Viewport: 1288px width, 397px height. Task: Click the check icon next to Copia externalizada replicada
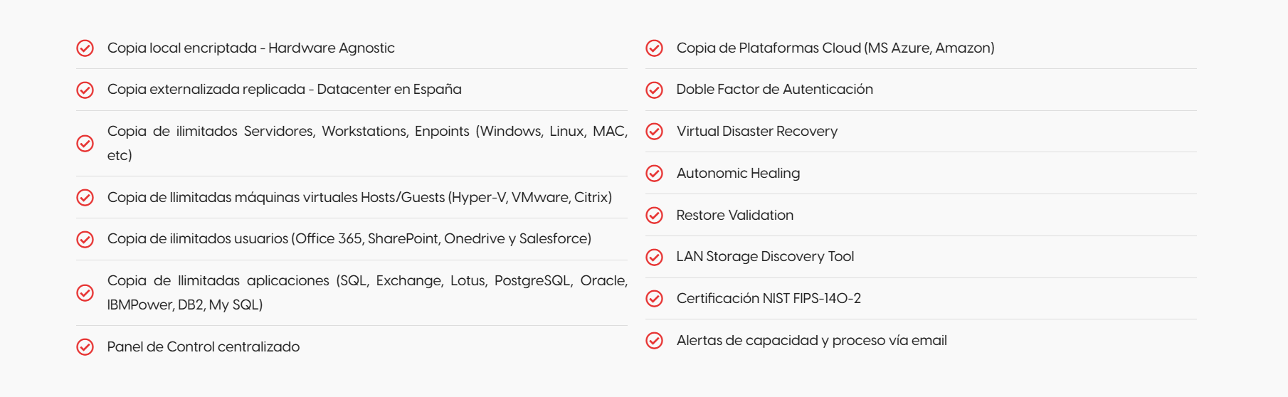(85, 90)
